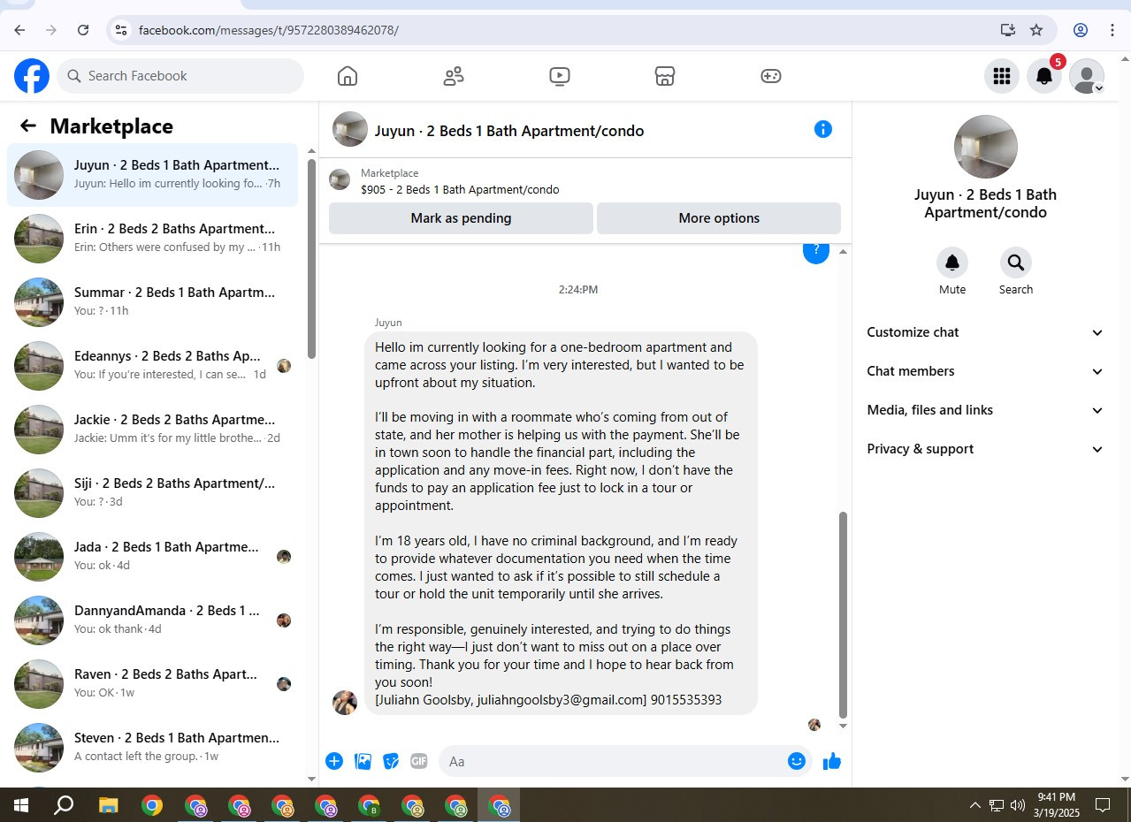1131x822 pixels.
Task: Open Jada 2 Beds 1 Bath conversation
Action: tap(153, 557)
